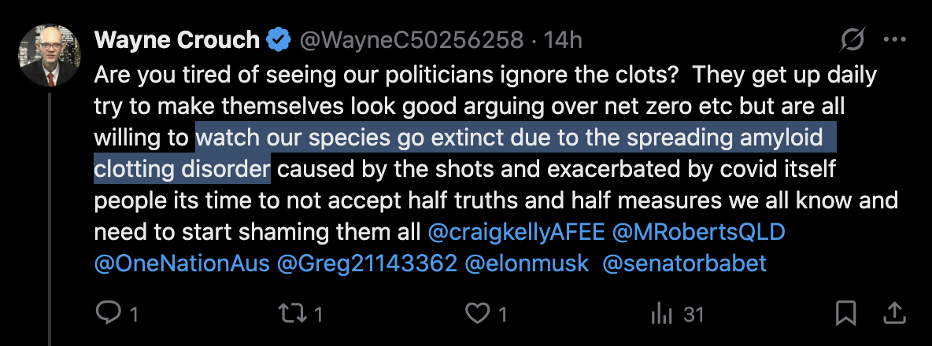Image resolution: width=932 pixels, height=346 pixels.
Task: Open the three-dot more options menu
Action: pos(895,39)
